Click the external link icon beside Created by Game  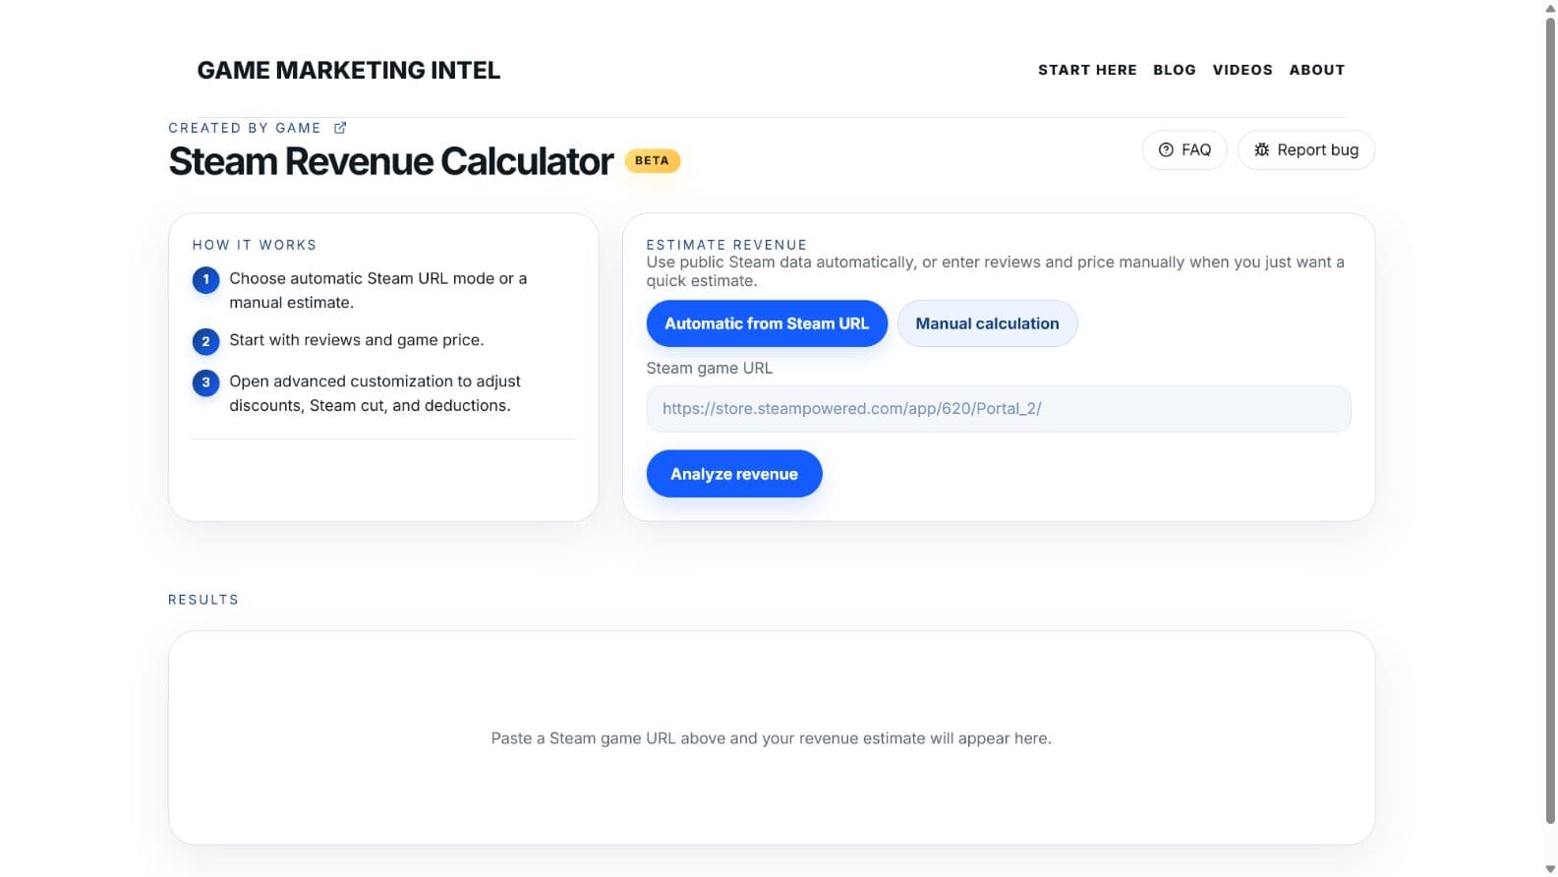[340, 128]
